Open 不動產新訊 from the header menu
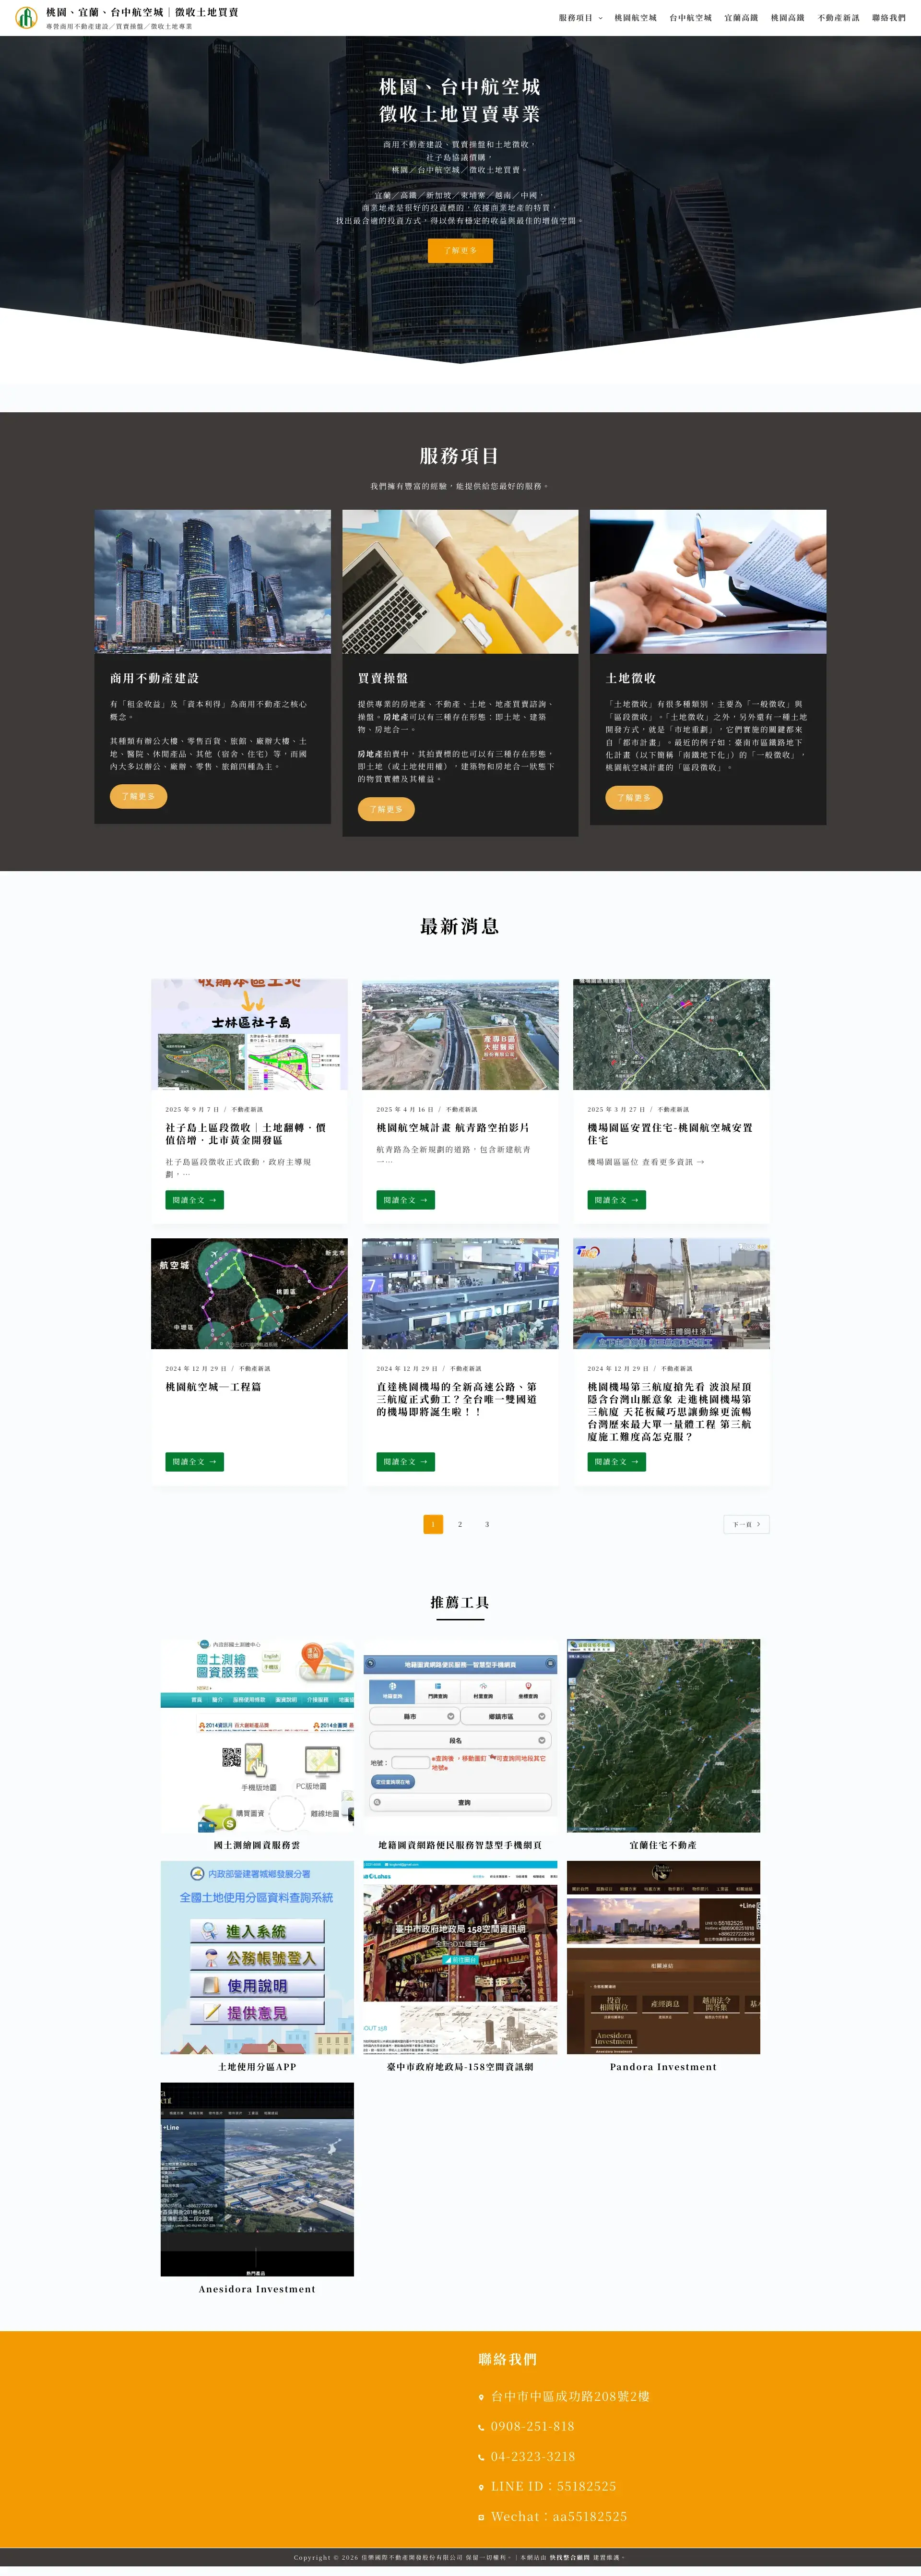This screenshot has width=921, height=2576. [x=838, y=18]
